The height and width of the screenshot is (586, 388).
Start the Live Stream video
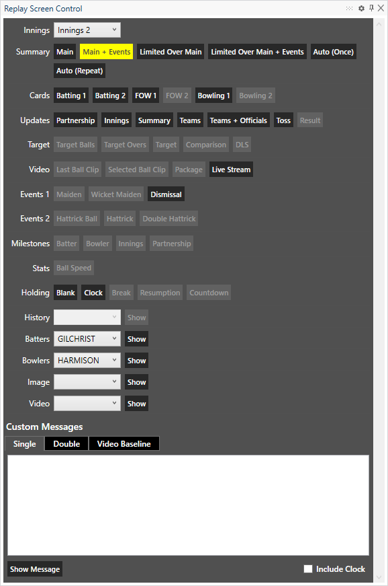231,170
